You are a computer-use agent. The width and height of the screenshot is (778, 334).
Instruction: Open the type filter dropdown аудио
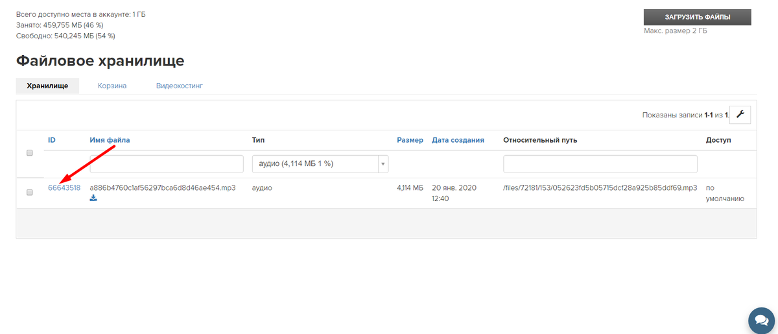320,164
